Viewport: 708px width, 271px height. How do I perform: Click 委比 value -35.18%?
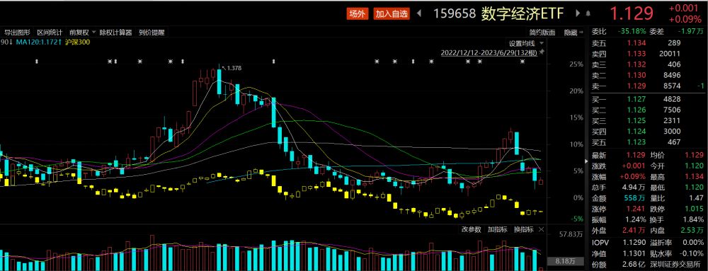632,31
